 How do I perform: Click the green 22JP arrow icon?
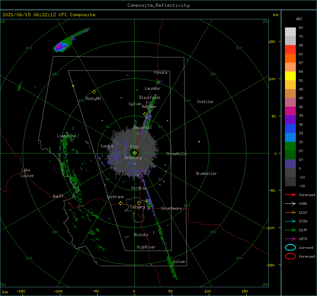tap(290, 230)
